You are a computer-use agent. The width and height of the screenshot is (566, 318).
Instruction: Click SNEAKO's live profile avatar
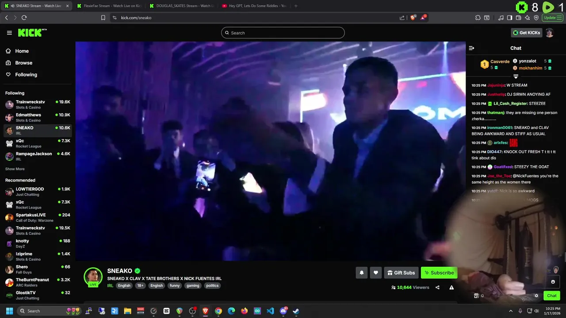(x=93, y=276)
